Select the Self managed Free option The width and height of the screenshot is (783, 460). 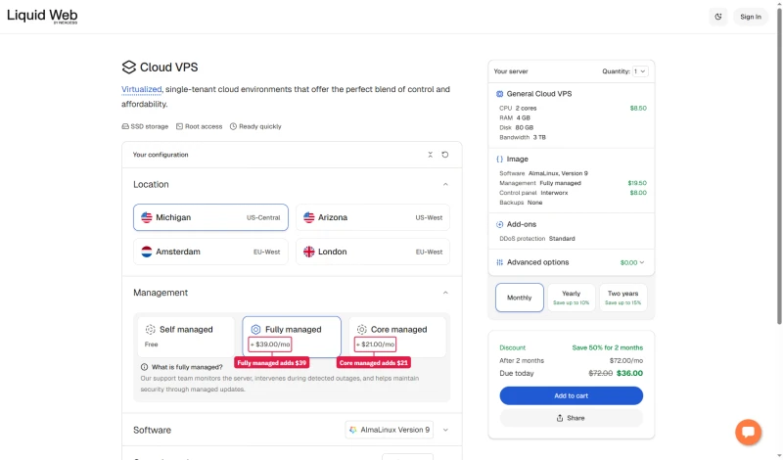pyautogui.click(x=186, y=337)
